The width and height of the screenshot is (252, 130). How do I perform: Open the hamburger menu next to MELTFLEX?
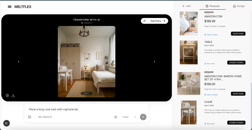click(x=10, y=7)
